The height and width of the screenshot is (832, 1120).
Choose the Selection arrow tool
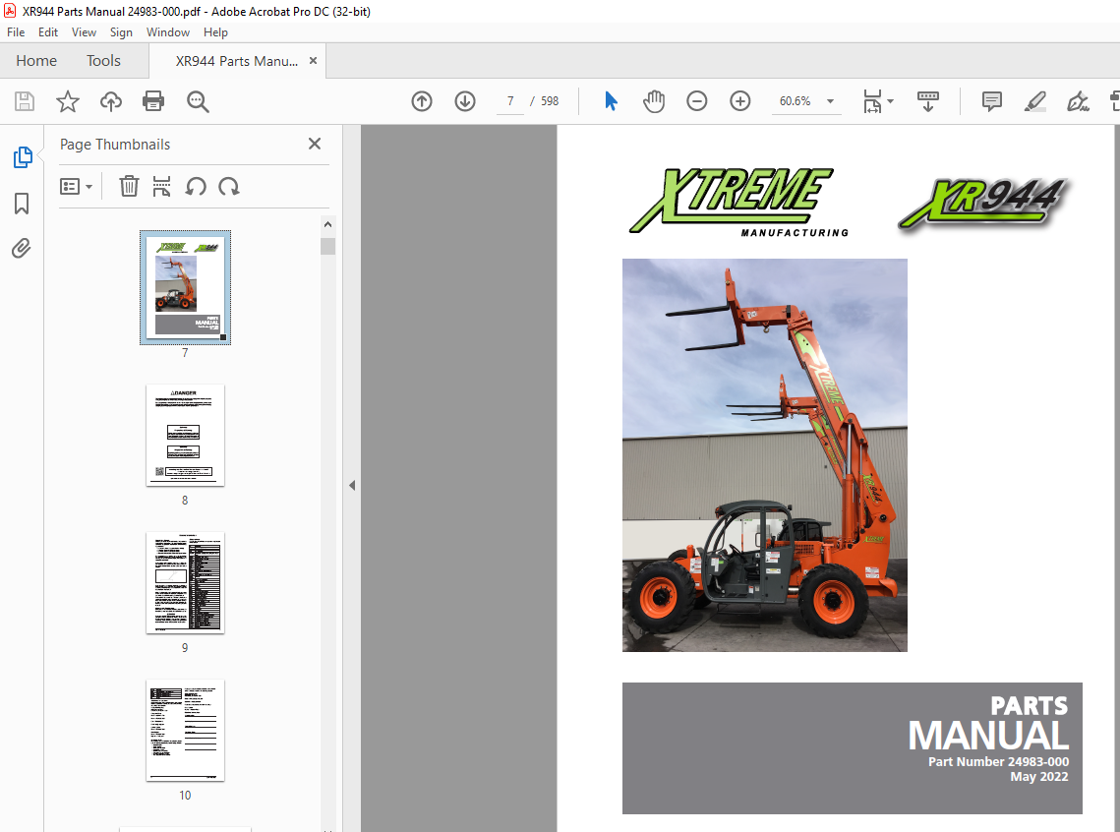pyautogui.click(x=611, y=101)
